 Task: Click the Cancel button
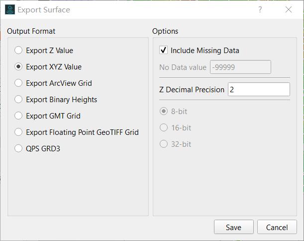coord(277,227)
